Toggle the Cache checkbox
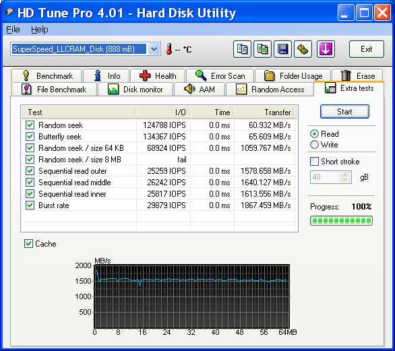Image resolution: width=395 pixels, height=351 pixels. [28, 243]
